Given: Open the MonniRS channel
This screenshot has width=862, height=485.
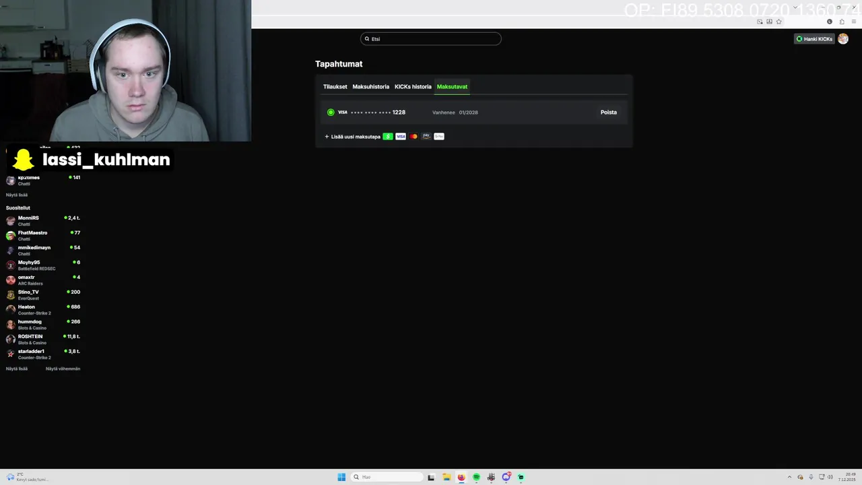Looking at the screenshot, I should (x=43, y=221).
